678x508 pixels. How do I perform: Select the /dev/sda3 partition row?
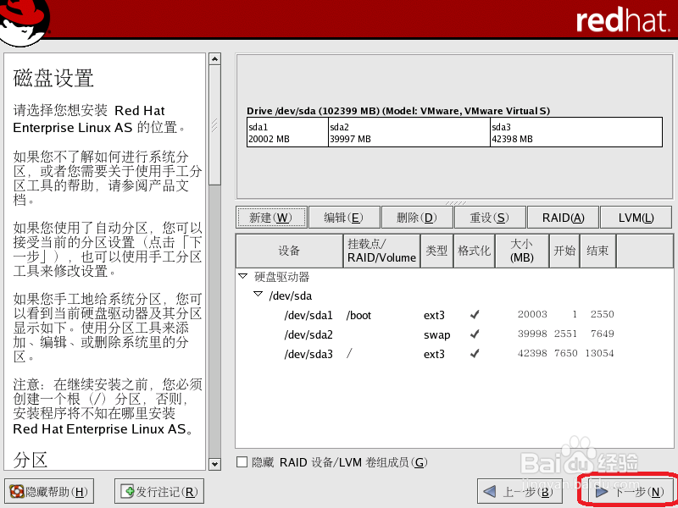click(x=454, y=354)
